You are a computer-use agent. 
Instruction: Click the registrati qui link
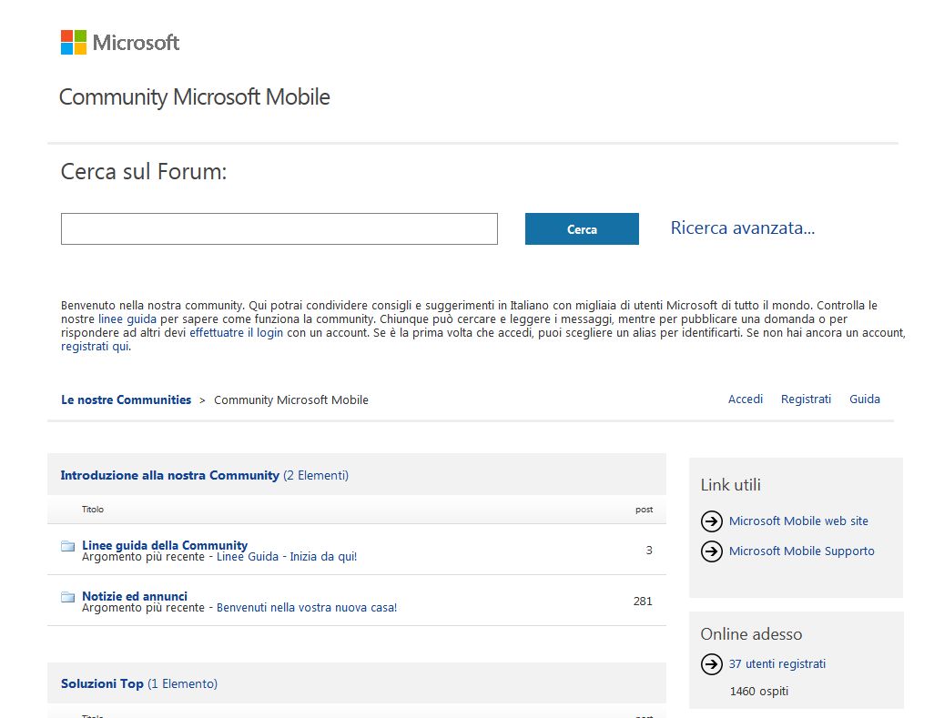pos(95,347)
